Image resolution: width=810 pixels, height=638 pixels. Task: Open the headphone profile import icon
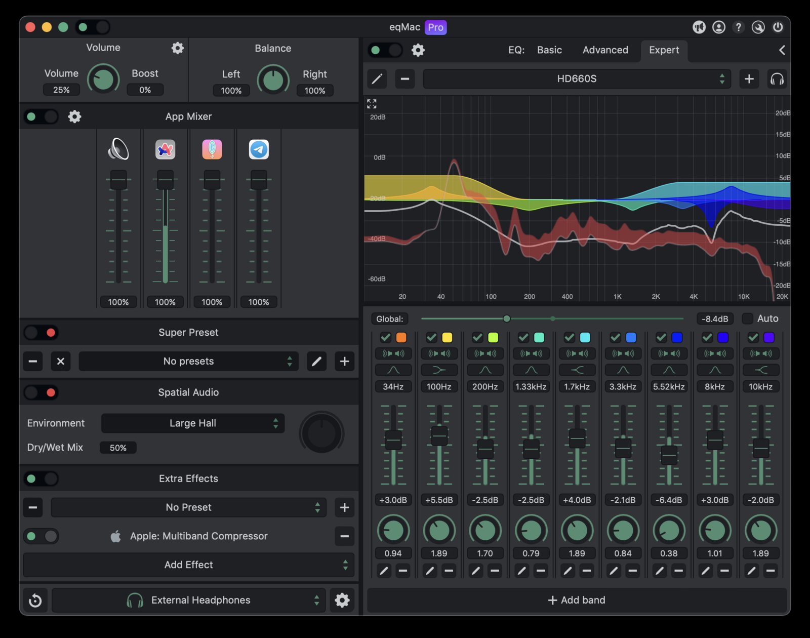coord(777,79)
